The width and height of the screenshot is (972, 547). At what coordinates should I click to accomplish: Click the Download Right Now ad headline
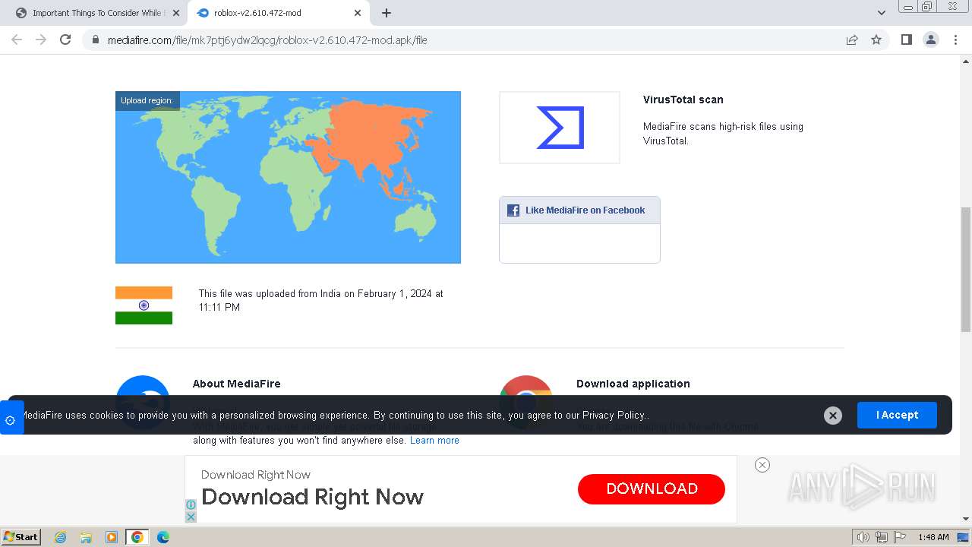click(x=312, y=497)
